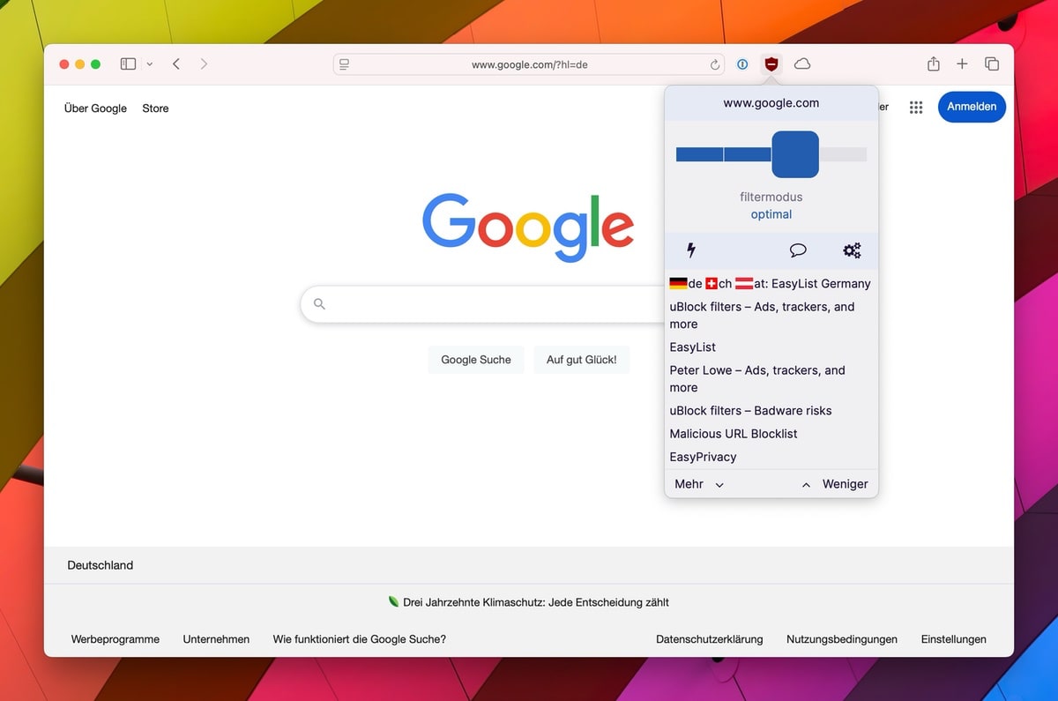Open the Über Google link
The height and width of the screenshot is (701, 1058).
click(95, 108)
